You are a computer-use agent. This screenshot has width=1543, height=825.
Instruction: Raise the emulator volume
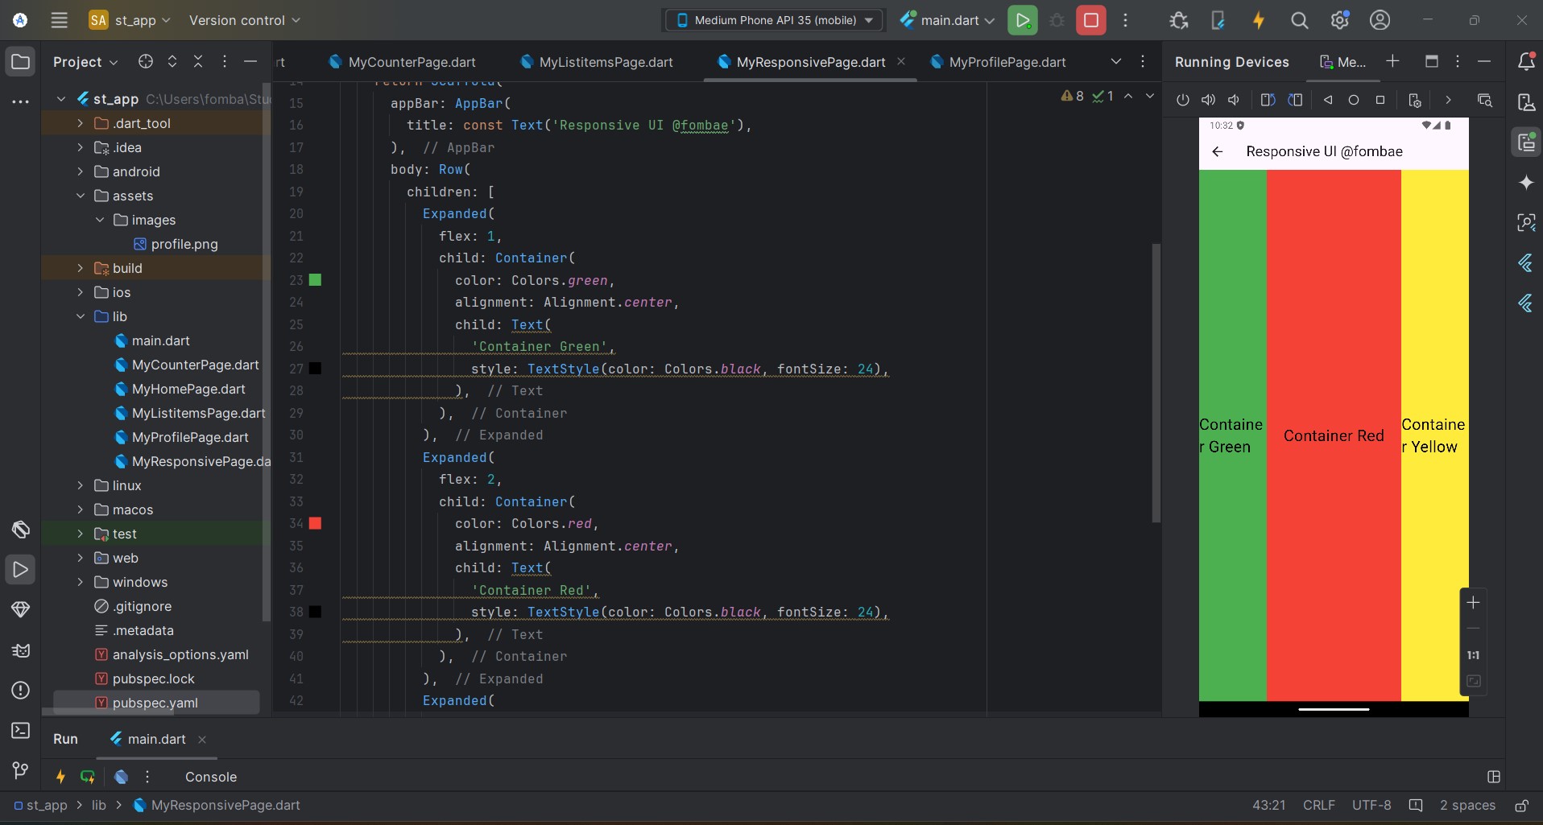click(x=1208, y=100)
